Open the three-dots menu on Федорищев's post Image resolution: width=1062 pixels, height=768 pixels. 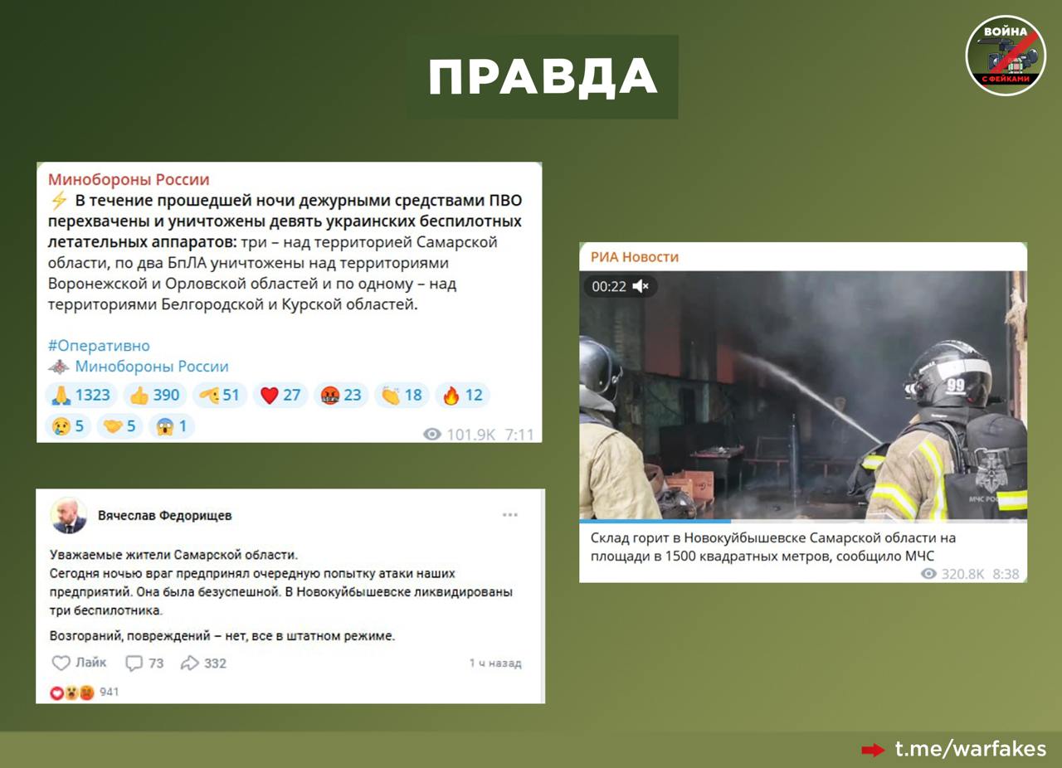[509, 515]
